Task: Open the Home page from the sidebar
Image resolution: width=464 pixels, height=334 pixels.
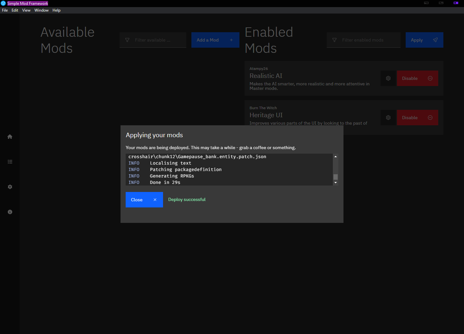Action: tap(10, 137)
